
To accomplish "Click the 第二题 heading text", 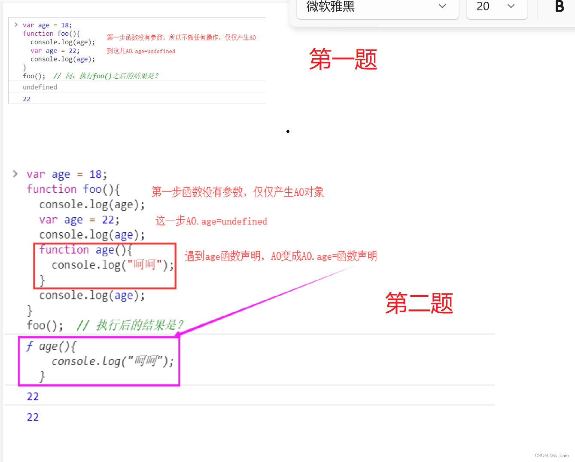I will [x=419, y=303].
